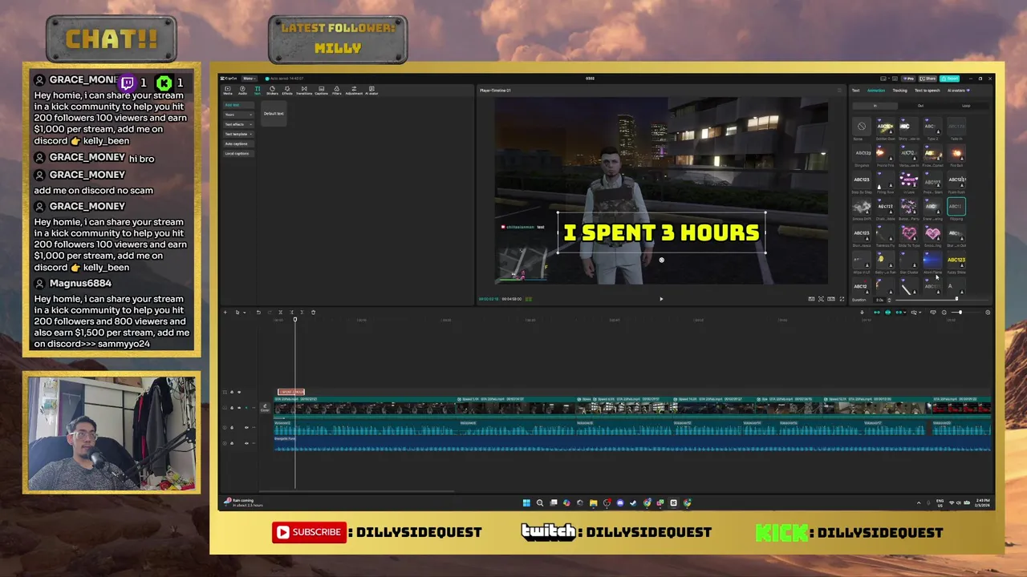Viewport: 1027px width, 577px height.
Task: Select the Text tool tab
Action: [258, 91]
